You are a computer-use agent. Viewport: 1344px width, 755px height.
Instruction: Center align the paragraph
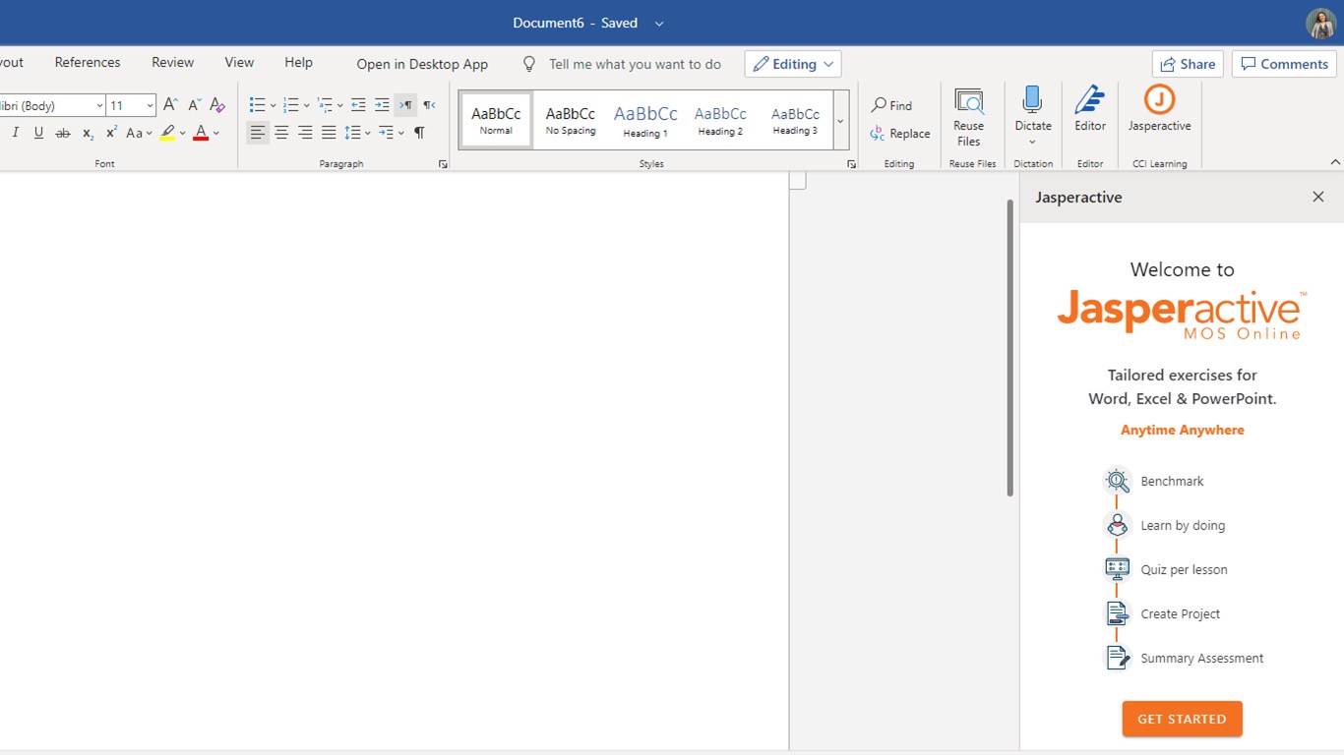tap(281, 133)
